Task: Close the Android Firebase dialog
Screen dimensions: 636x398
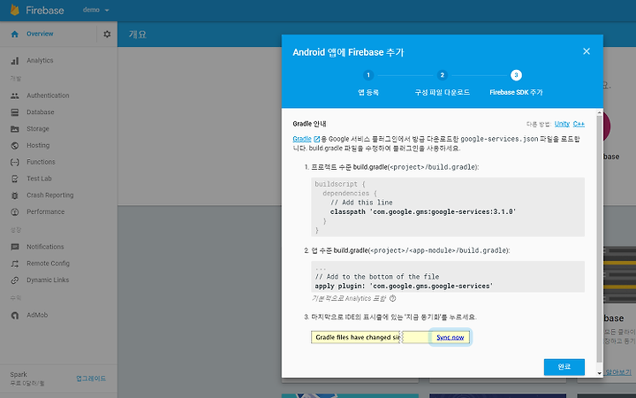Action: pos(587,51)
